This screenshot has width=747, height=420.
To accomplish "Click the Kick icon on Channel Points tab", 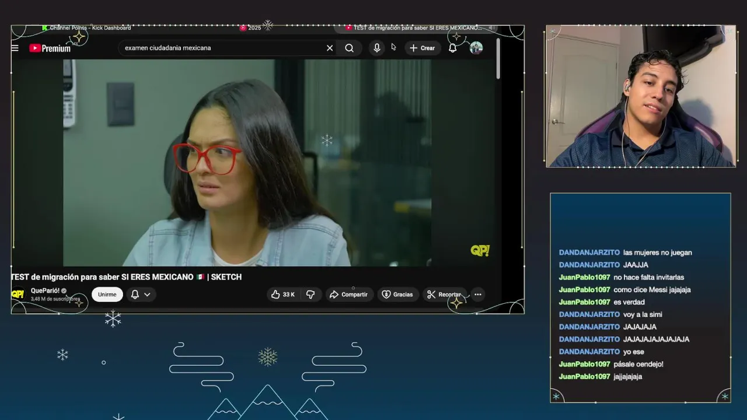I will [x=45, y=27].
